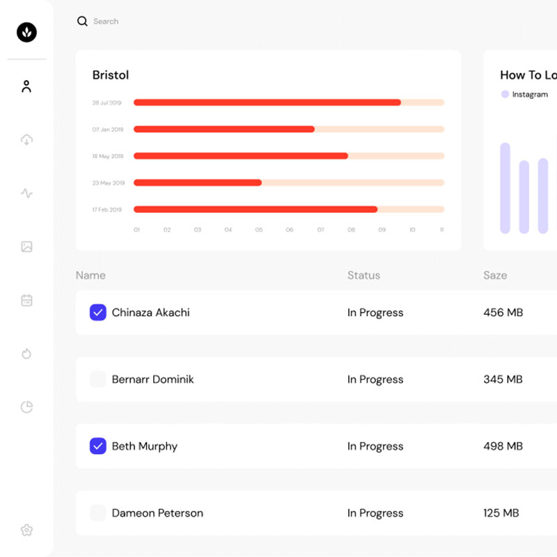The height and width of the screenshot is (557, 557).
Task: Open the cloud download sidebar icon
Action: click(x=26, y=140)
